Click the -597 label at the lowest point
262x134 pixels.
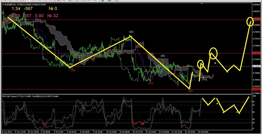pyautogui.click(x=190, y=91)
